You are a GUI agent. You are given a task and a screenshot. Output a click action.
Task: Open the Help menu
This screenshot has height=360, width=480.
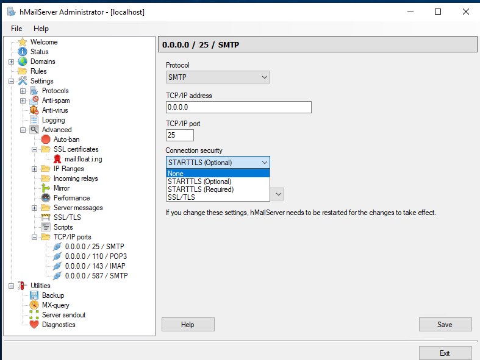41,29
